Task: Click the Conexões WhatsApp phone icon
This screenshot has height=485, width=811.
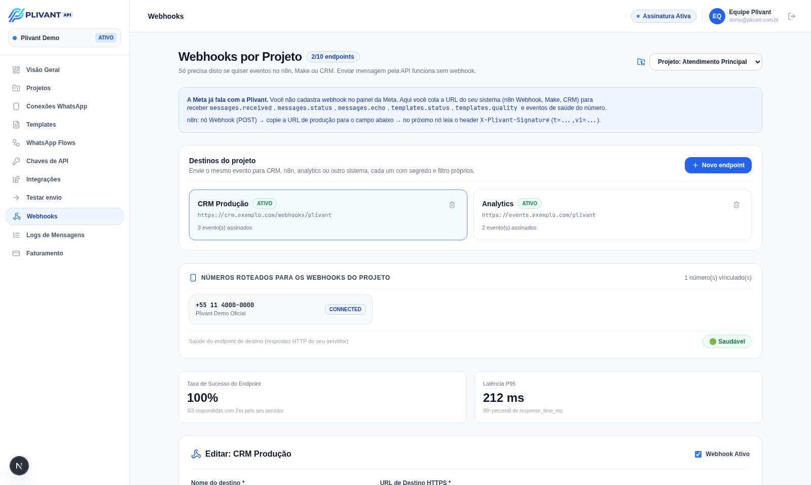Action: pyautogui.click(x=16, y=106)
